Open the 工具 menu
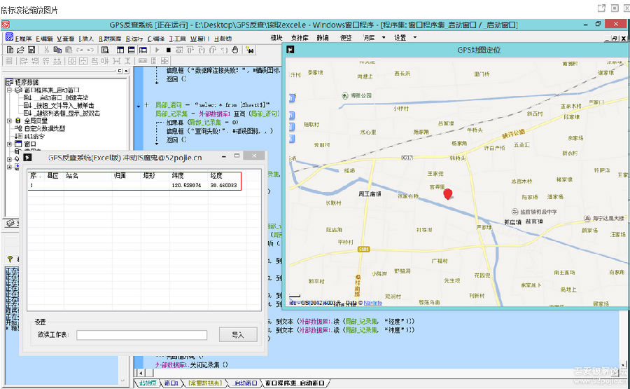 (x=178, y=39)
